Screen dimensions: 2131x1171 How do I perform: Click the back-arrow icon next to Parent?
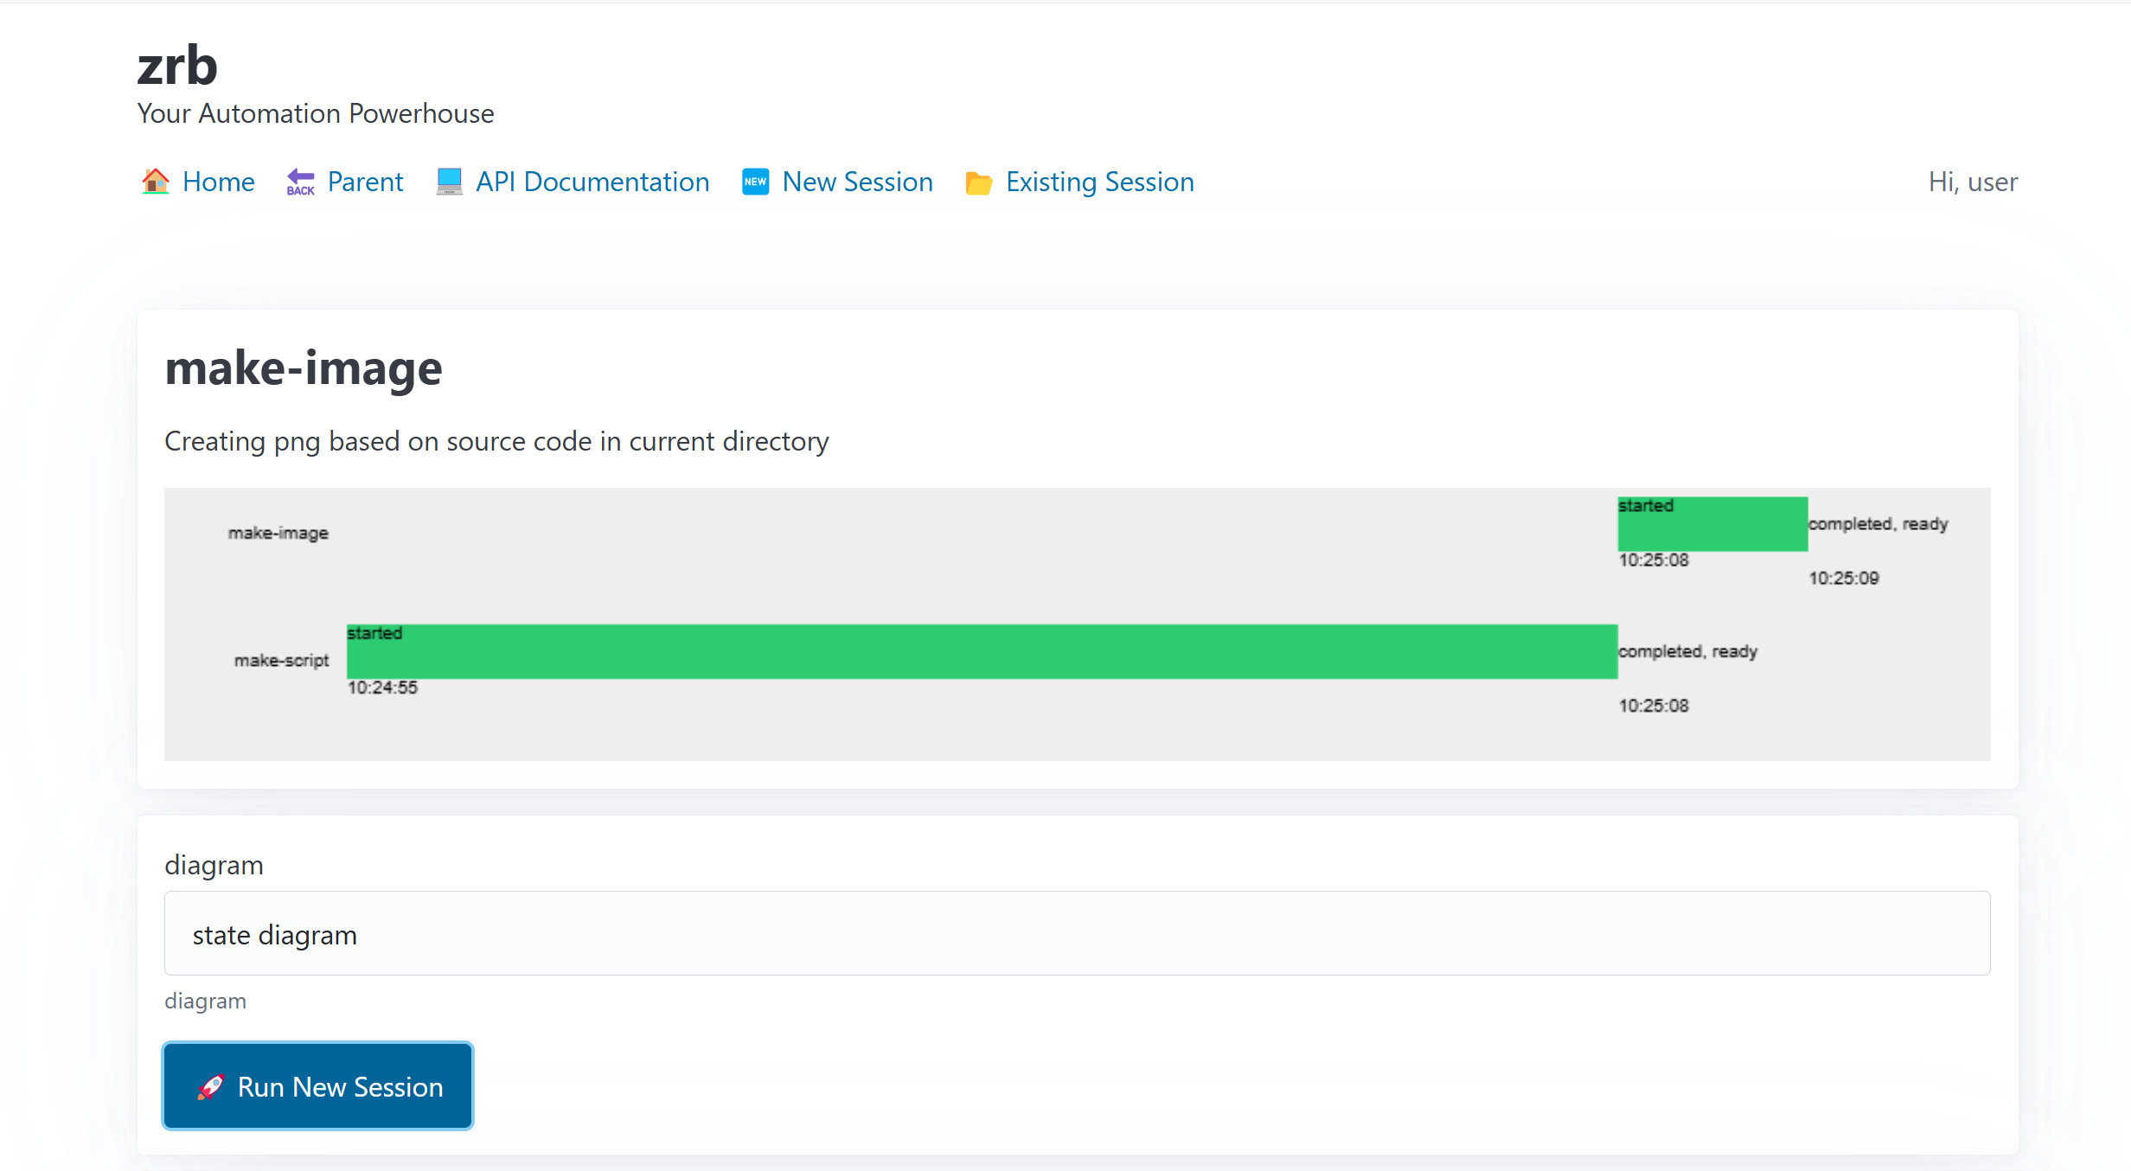299,182
